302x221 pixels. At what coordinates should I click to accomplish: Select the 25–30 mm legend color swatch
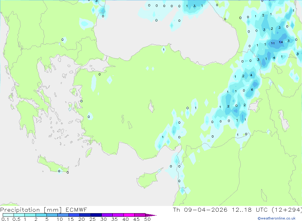[96, 215]
